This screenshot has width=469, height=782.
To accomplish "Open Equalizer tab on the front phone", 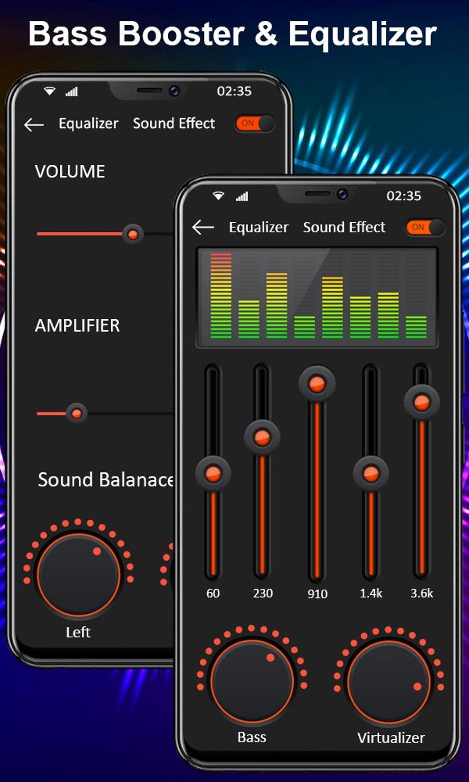I will pos(258,227).
